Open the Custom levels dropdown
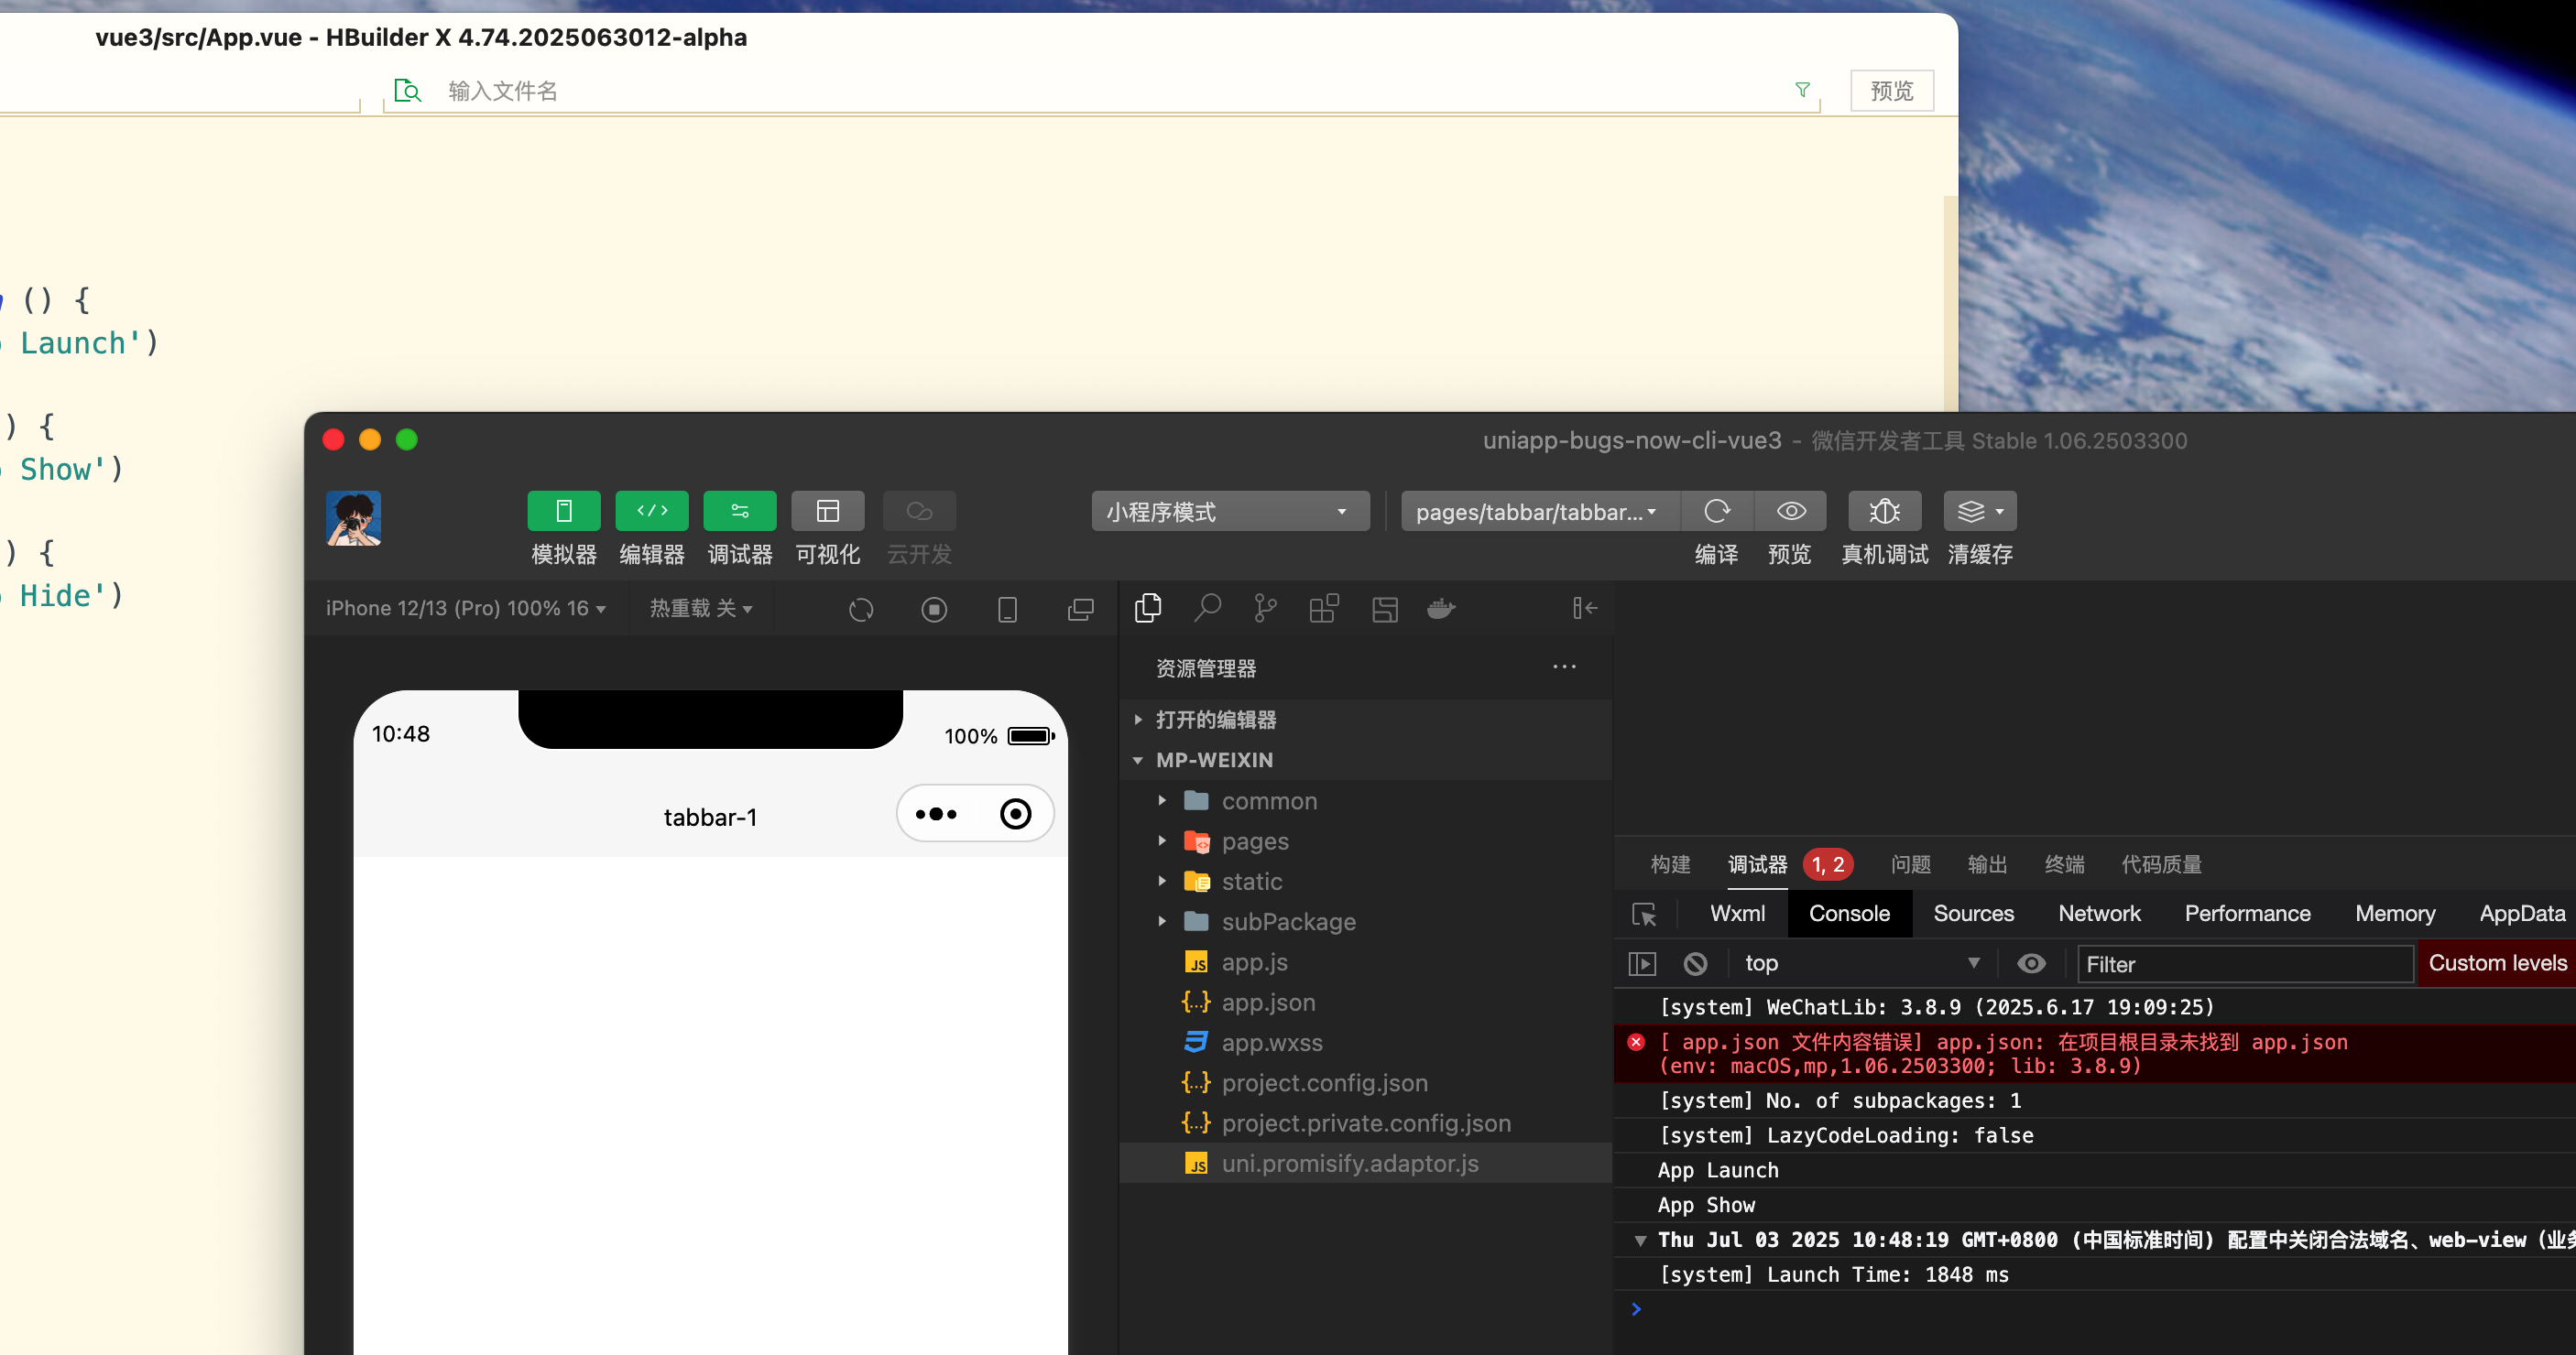This screenshot has width=2576, height=1355. (x=2497, y=963)
